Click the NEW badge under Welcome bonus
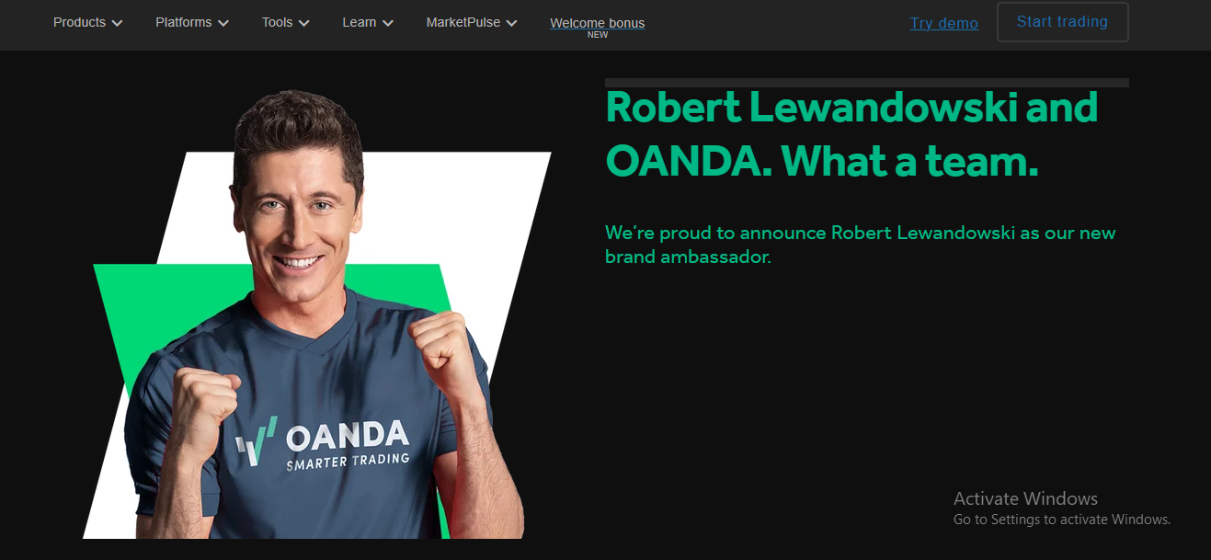The image size is (1211, 560). (598, 35)
